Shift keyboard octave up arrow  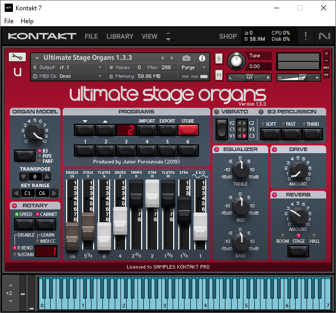pyautogui.click(x=10, y=285)
